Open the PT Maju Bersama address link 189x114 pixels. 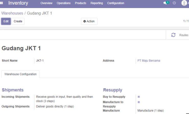tap(149, 61)
